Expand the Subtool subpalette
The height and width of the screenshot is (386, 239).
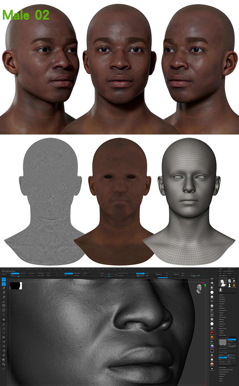click(221, 295)
